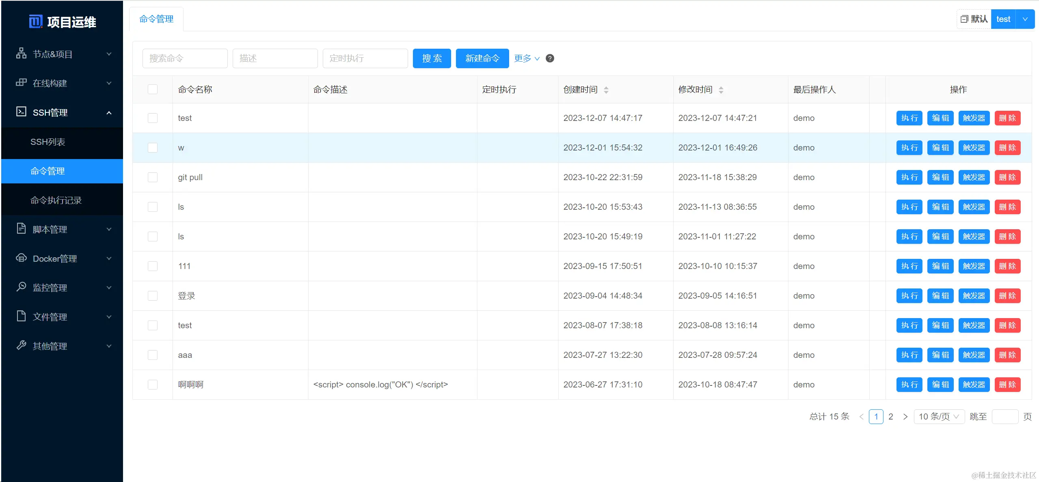Check the ls row created 2023-10-20 15:53:43

[153, 207]
